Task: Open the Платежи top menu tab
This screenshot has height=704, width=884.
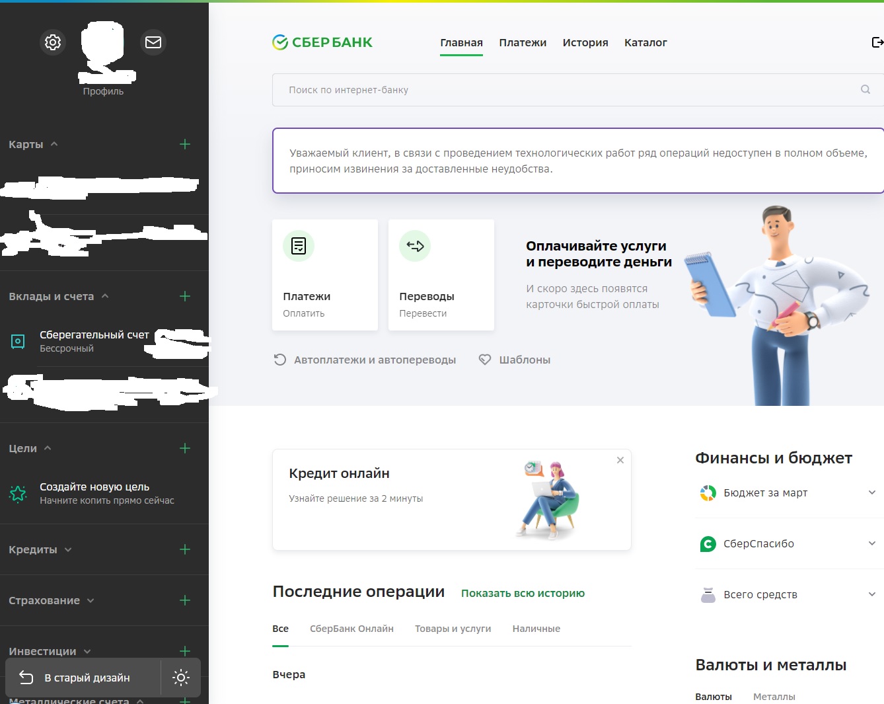Action: tap(523, 42)
